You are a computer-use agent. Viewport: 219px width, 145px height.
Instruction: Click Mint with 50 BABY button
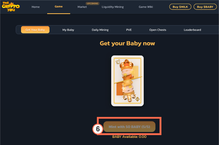point(129,127)
